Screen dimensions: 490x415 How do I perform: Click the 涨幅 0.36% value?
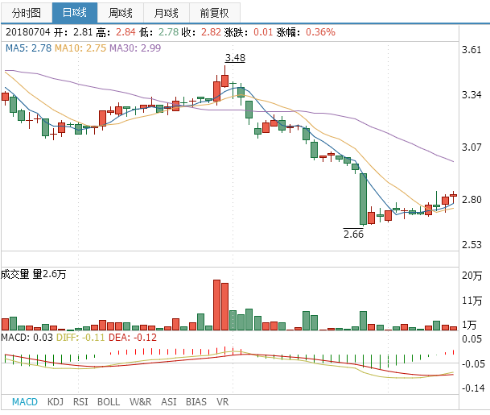(320, 32)
